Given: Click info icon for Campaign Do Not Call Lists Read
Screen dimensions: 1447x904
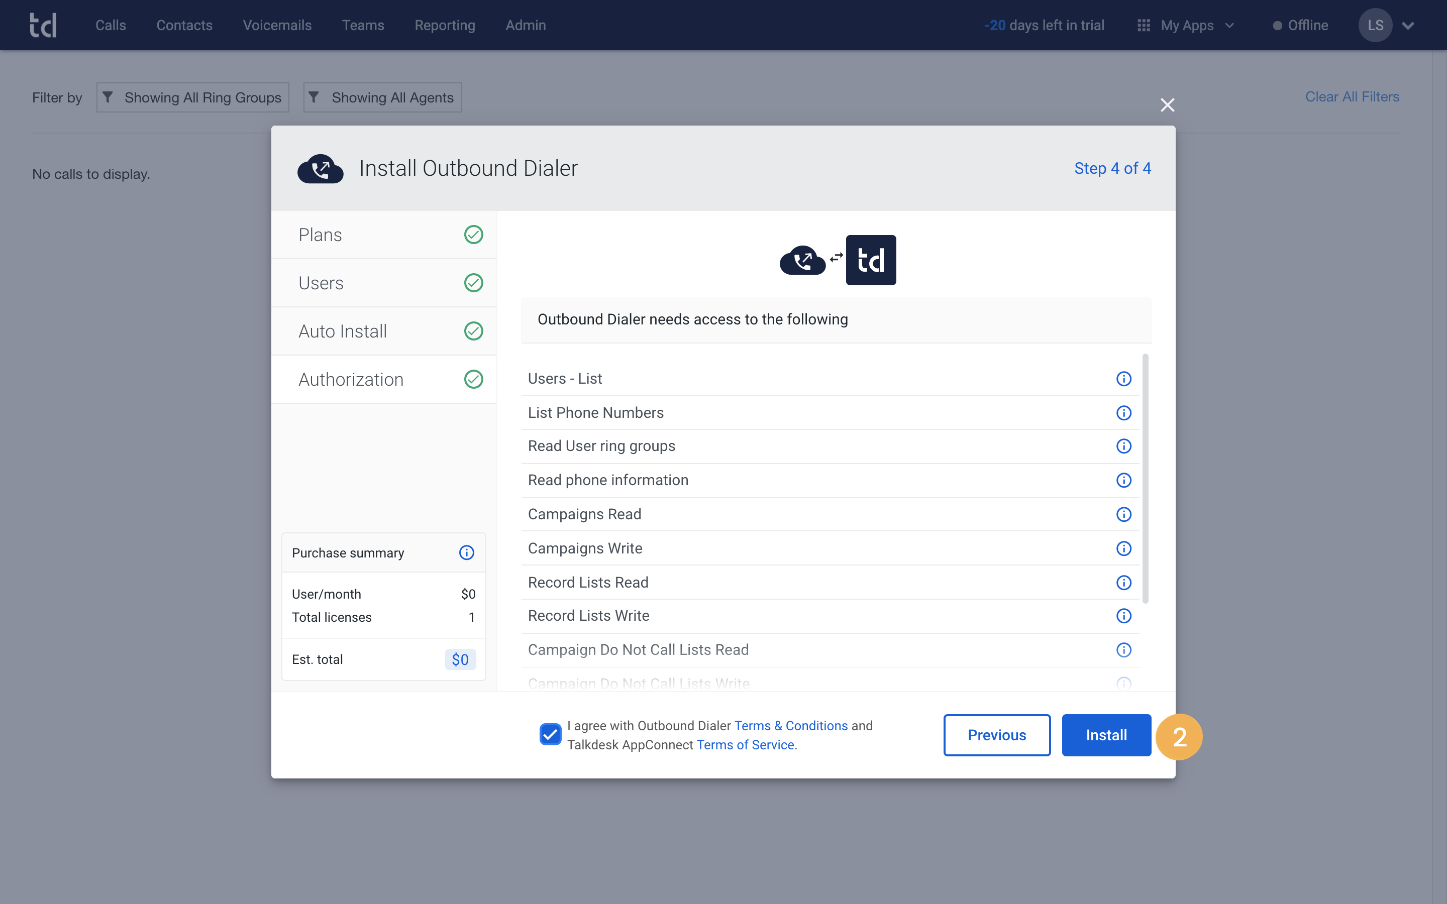Looking at the screenshot, I should pyautogui.click(x=1124, y=650).
